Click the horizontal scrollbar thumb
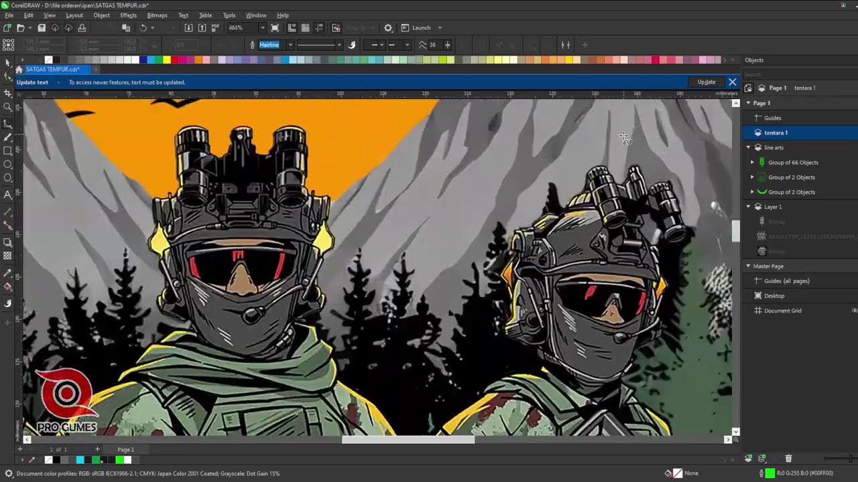 click(408, 440)
